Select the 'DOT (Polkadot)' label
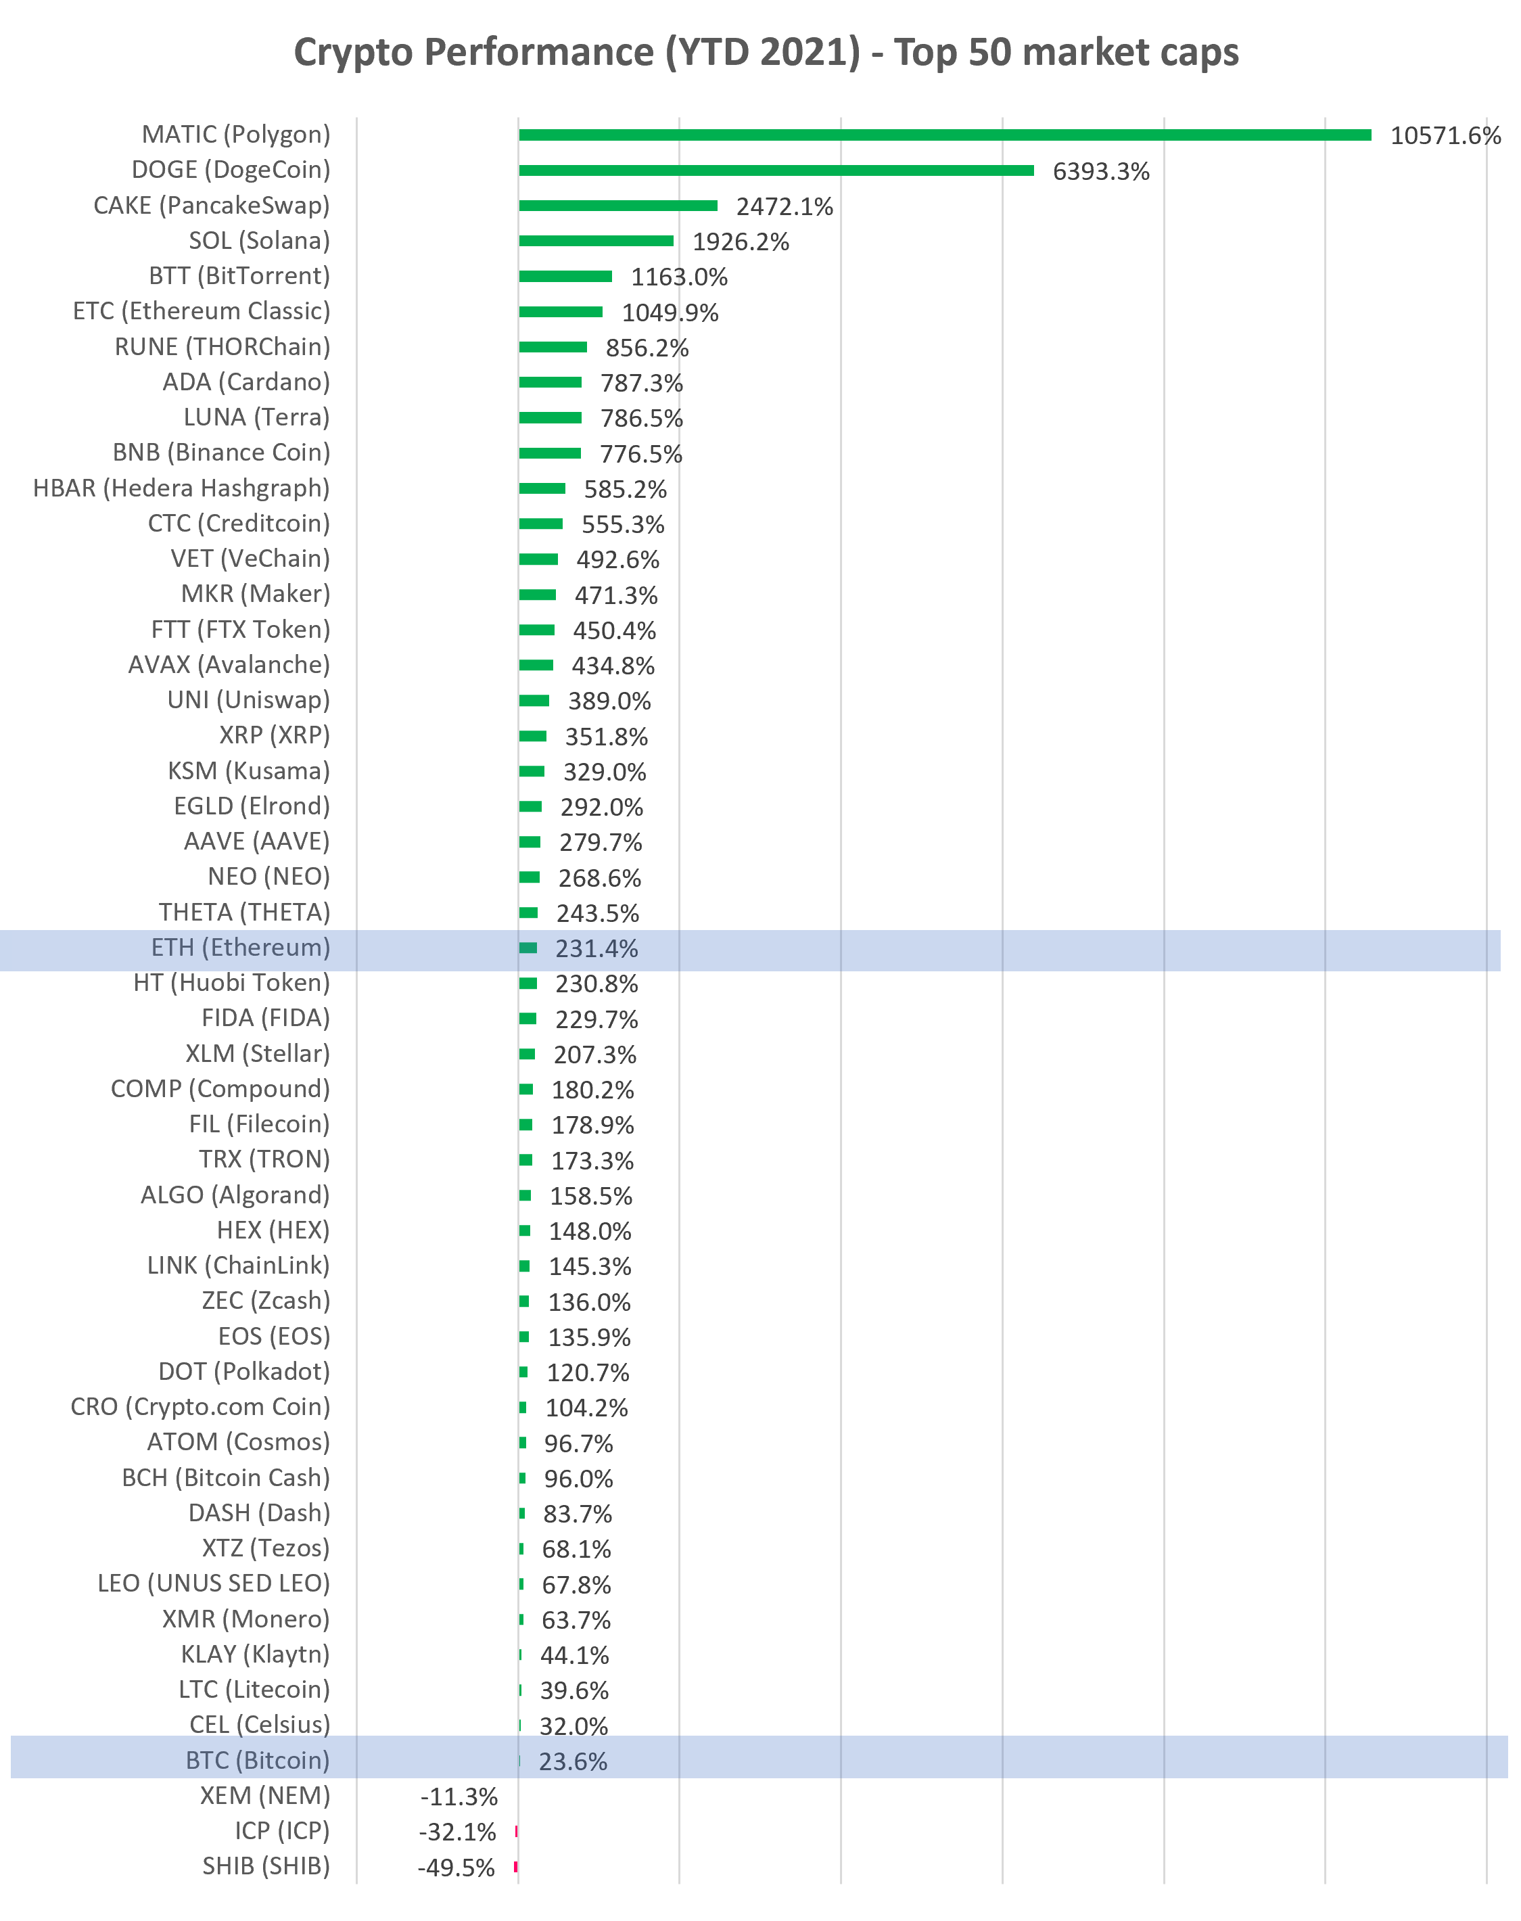Image resolution: width=1521 pixels, height=1921 pixels. 244,1370
